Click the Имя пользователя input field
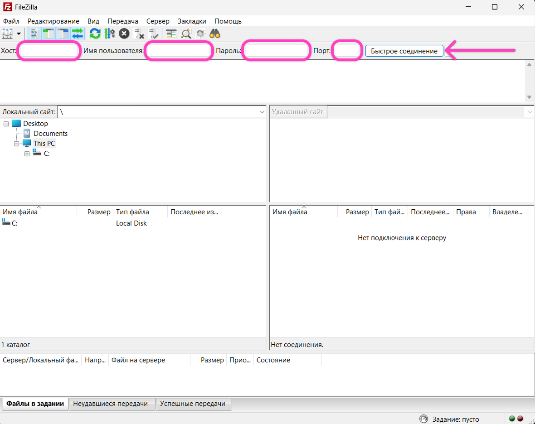The image size is (535, 424). pos(179,51)
